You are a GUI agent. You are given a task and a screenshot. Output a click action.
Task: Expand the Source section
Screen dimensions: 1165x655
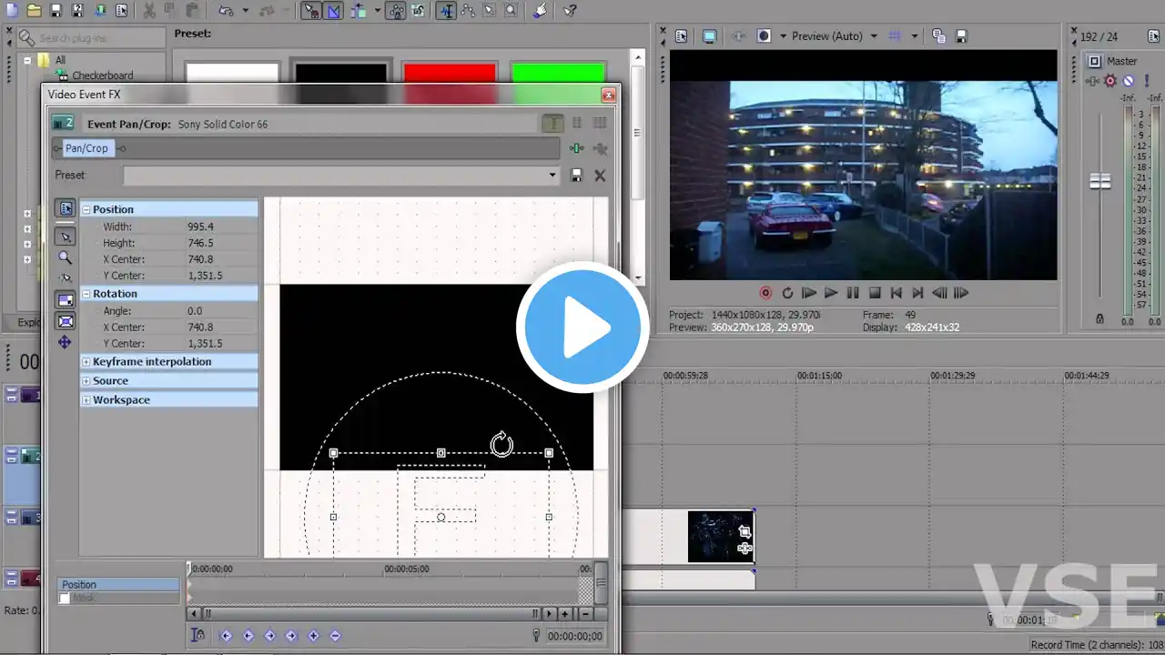[86, 381]
